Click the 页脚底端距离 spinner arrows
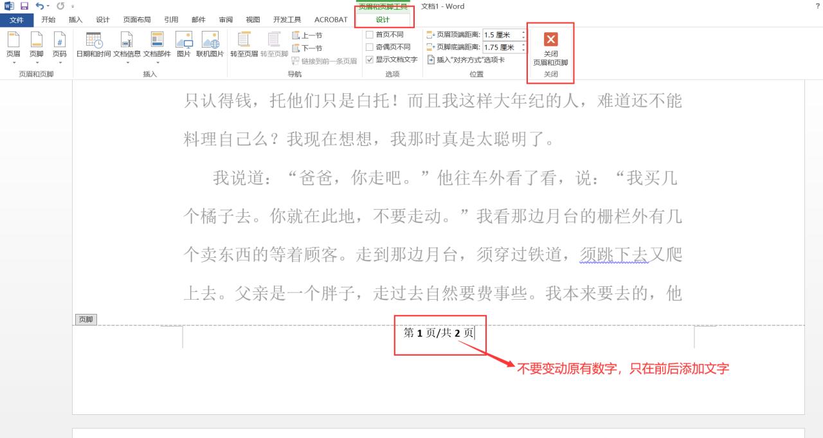 pyautogui.click(x=523, y=47)
